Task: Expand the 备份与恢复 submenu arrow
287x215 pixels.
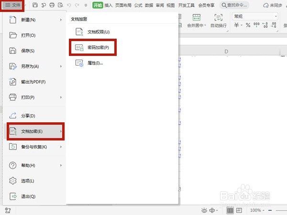Action: coord(61,147)
